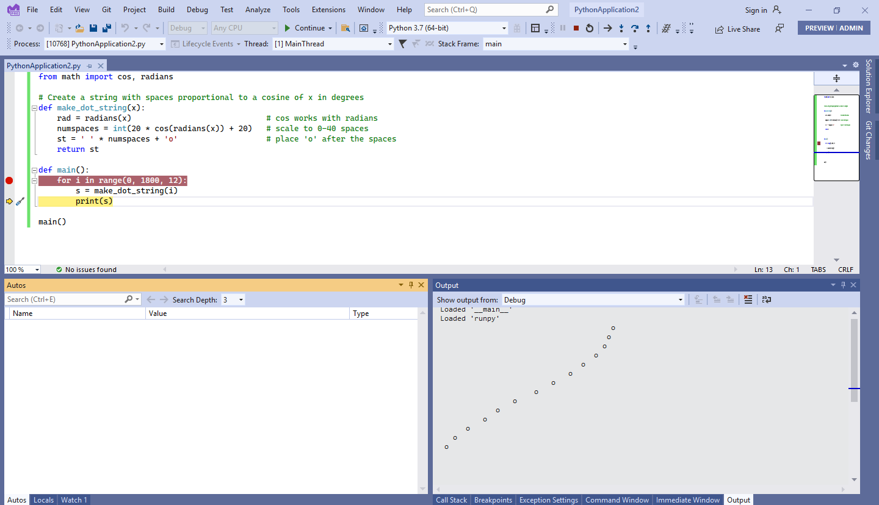Click the Restart debugging icon
Screen dimensions: 879x505
590,28
